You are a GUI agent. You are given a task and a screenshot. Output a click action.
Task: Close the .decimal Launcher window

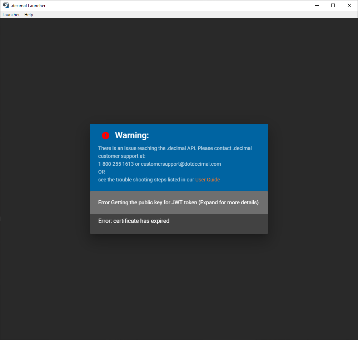(349, 5)
